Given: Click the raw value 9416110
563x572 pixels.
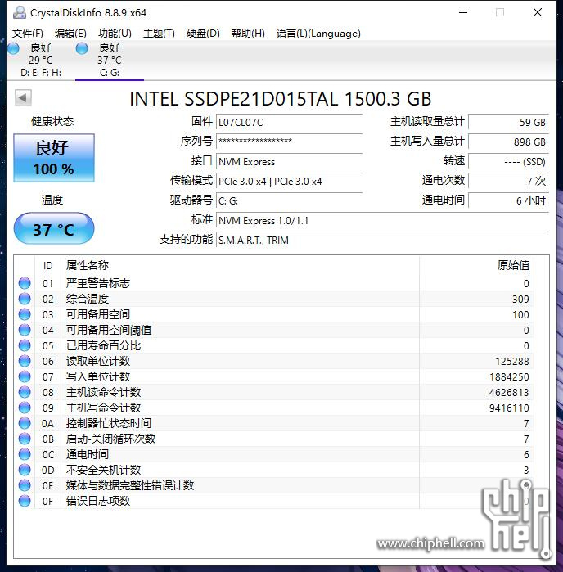Looking at the screenshot, I should point(509,408).
